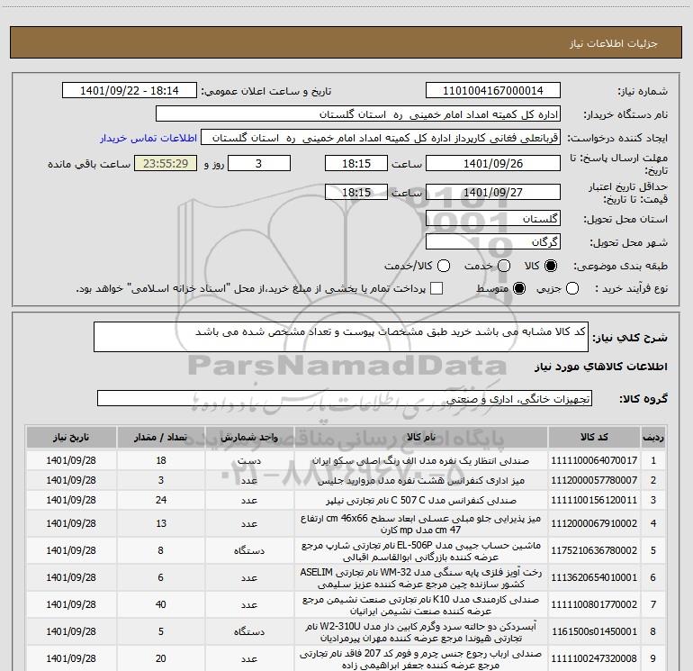The width and height of the screenshot is (693, 671).
Task: Click the response deadline time field beside 1401/09/26
Action: 356,163
